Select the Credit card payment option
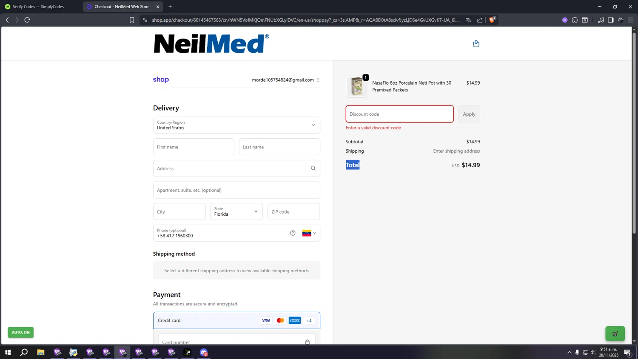 click(x=236, y=320)
